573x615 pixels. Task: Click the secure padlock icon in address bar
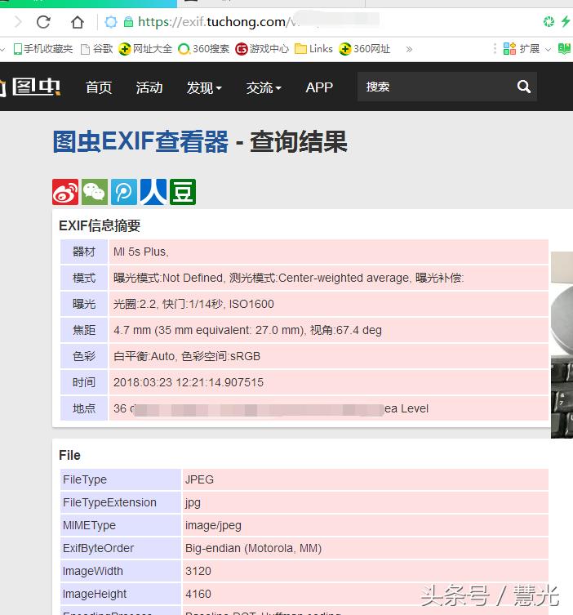pyautogui.click(x=128, y=22)
